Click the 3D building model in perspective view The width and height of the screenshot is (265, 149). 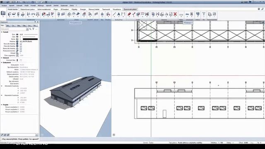(x=76, y=91)
